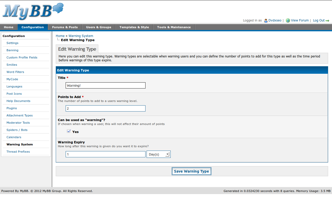The height and width of the screenshot is (207, 332).
Task: Switch to Users & Groups tab
Action: (99, 27)
